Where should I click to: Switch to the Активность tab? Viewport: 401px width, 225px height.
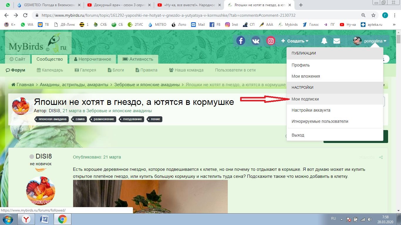click(138, 59)
